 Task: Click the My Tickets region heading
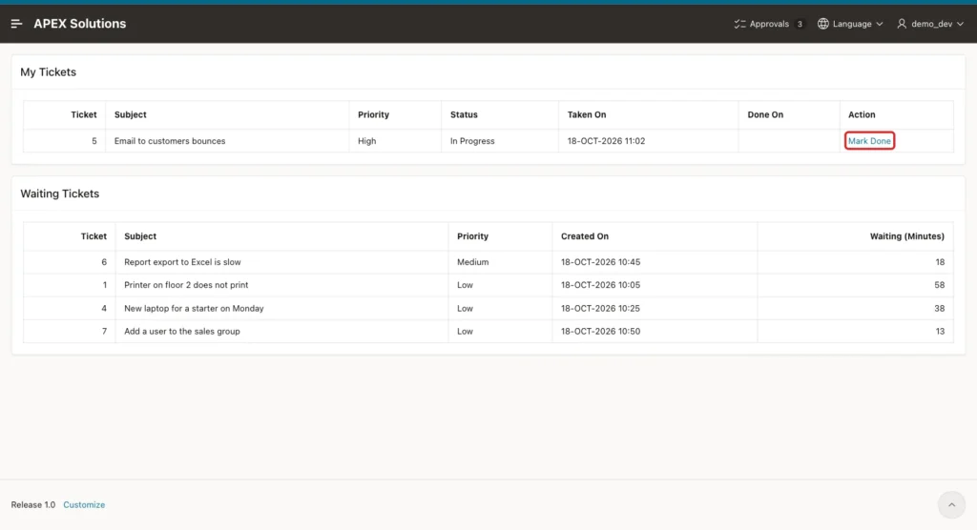coord(48,72)
